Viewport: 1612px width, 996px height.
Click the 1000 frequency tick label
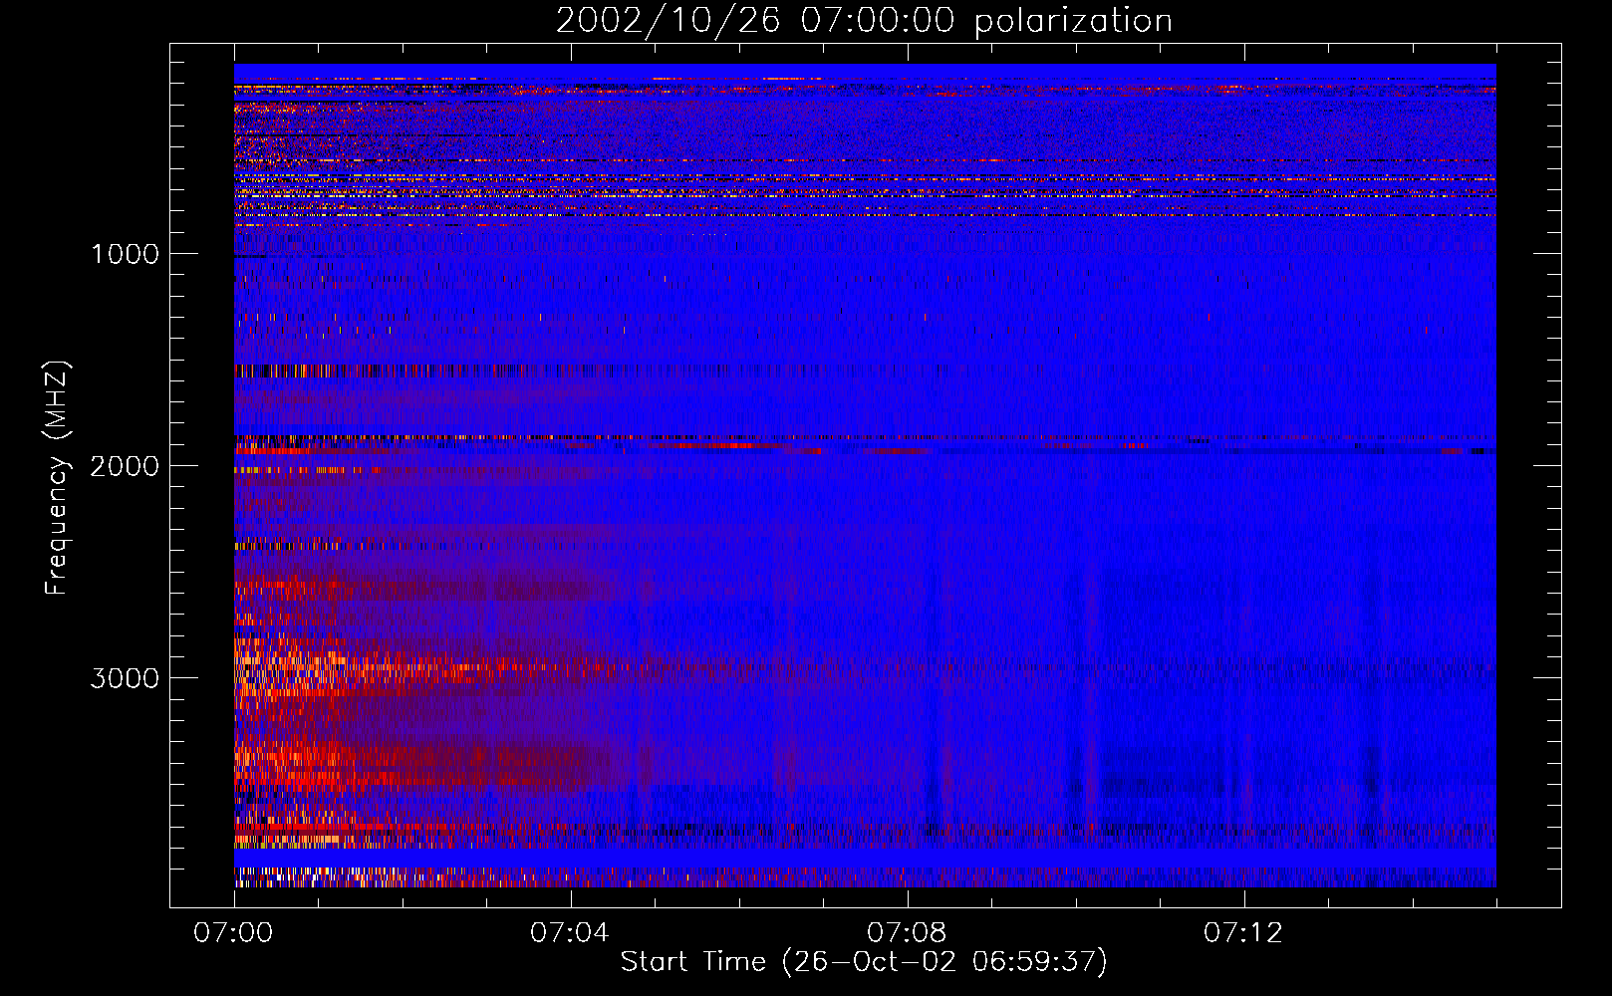click(125, 254)
